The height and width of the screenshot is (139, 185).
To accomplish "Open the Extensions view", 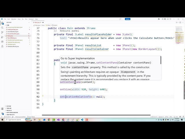I will pos(2,42).
